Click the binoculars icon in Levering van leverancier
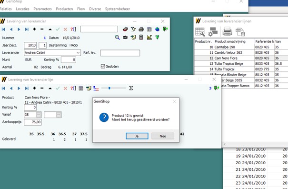The width and height of the screenshot is (288, 189). (125, 38)
